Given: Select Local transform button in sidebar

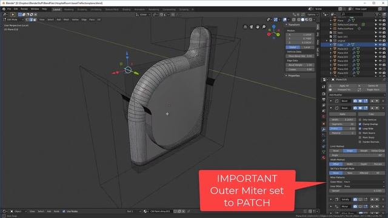Looking at the screenshot, I should [307, 47].
